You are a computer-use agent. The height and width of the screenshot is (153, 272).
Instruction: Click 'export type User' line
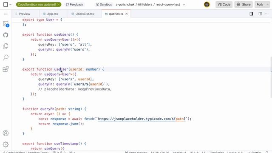pos(42,20)
